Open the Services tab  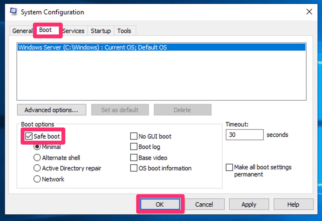tap(73, 31)
